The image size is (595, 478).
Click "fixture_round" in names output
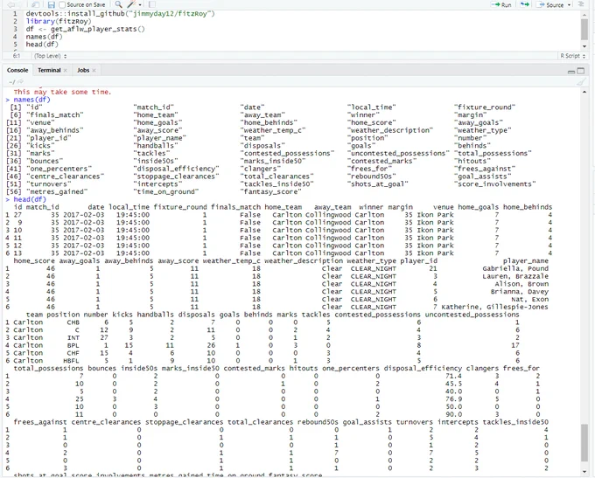coord(485,107)
